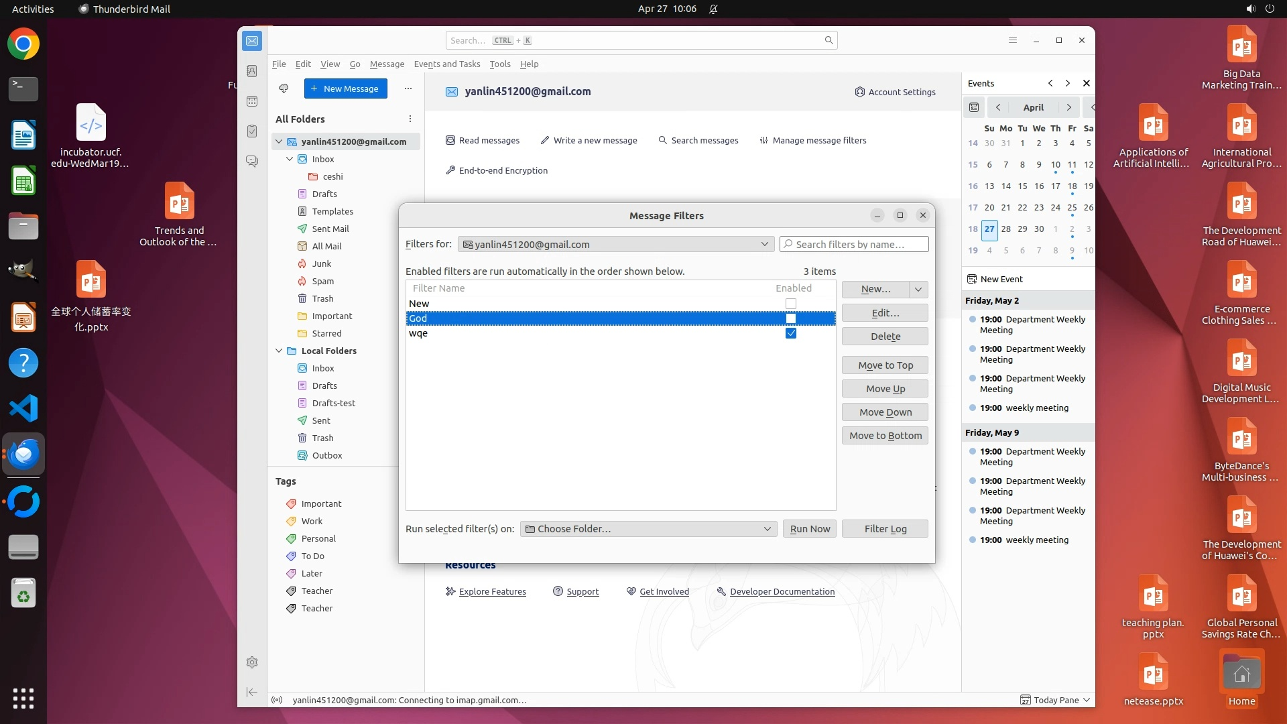Open the 'Filters for' account dropdown
This screenshot has width=1287, height=724.
[x=615, y=244]
